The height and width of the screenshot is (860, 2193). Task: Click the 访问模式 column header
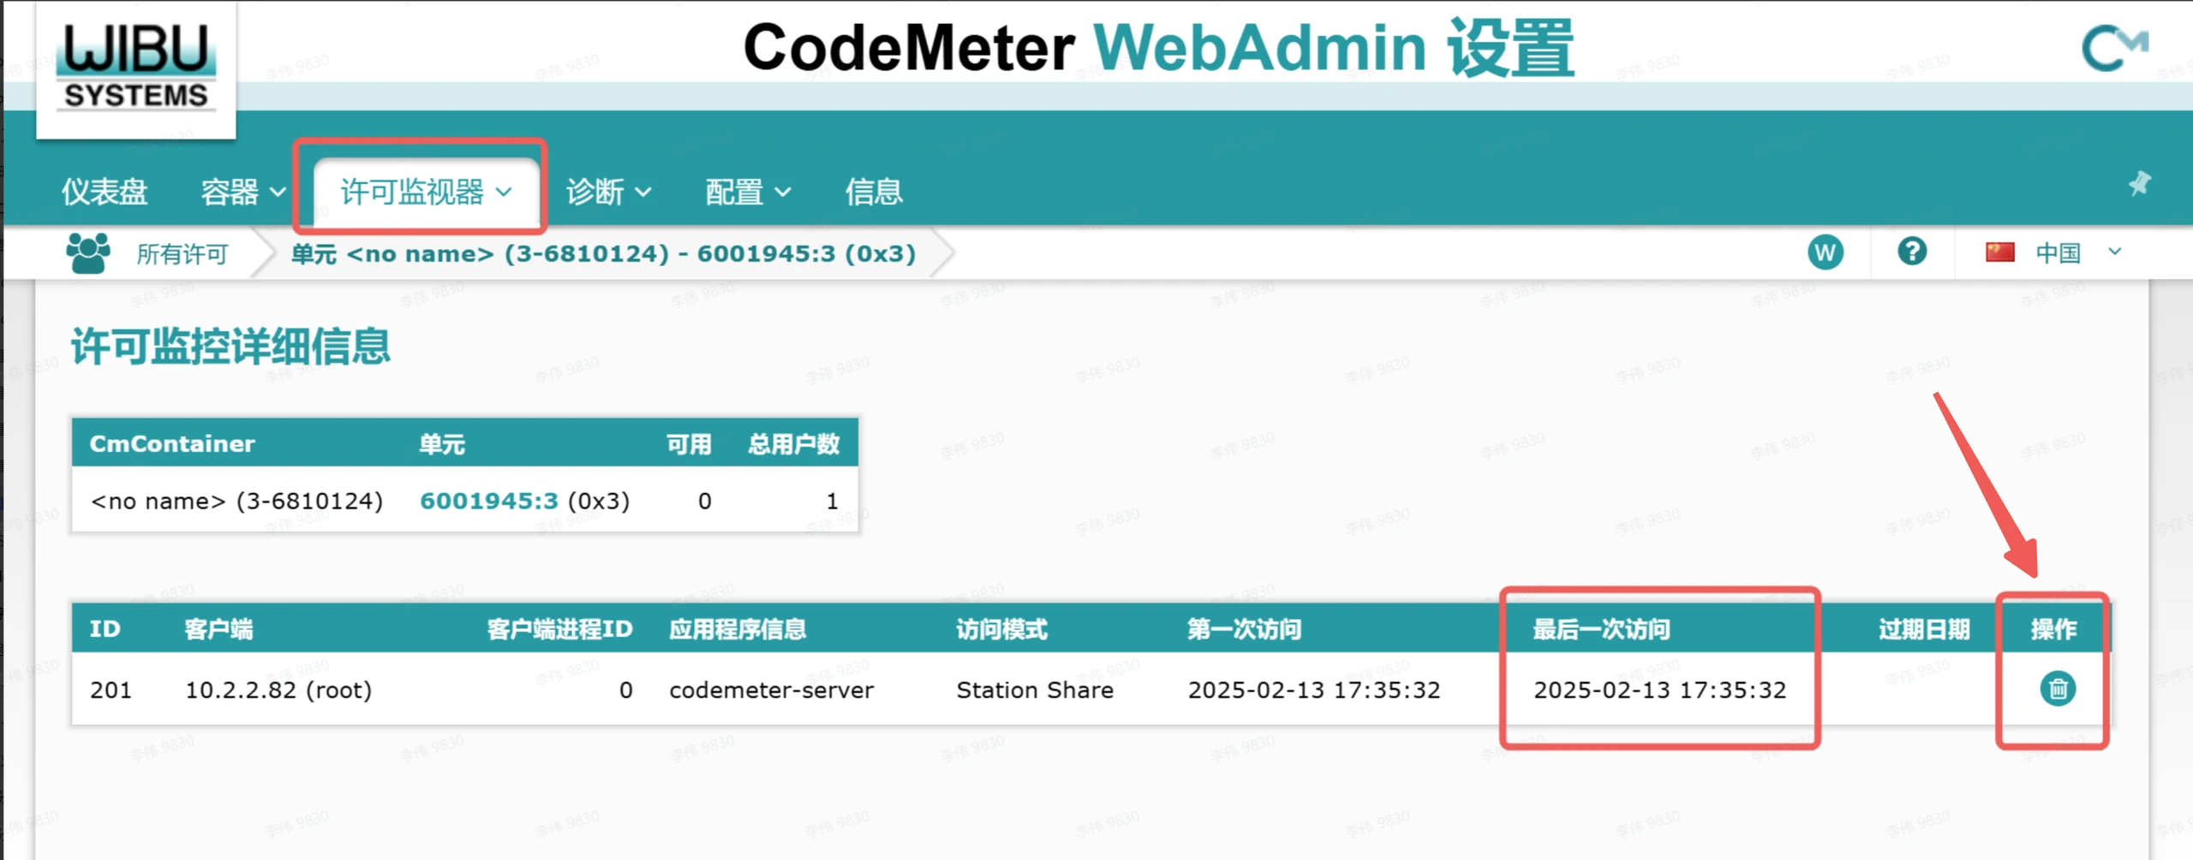pos(1001,630)
